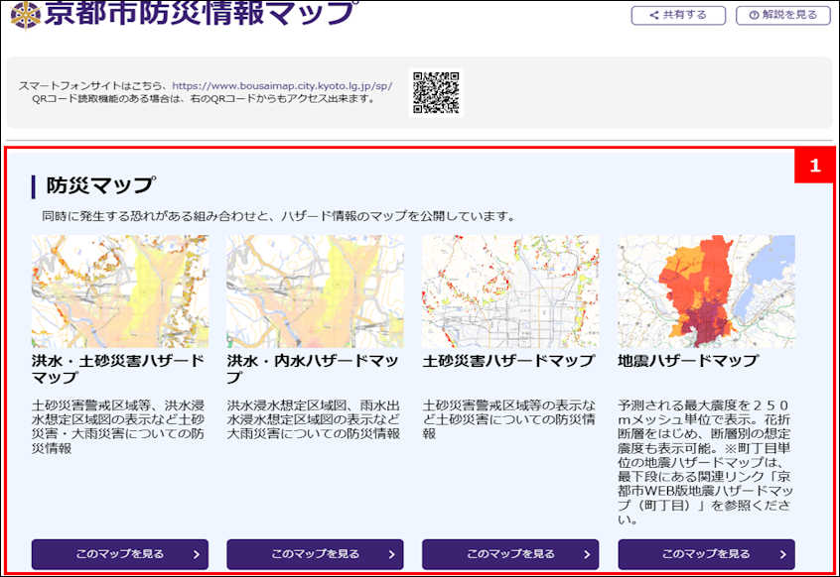Open 洪水・土砂災害ハザードマップ thumbnail
The width and height of the screenshot is (840, 577).
(120, 291)
